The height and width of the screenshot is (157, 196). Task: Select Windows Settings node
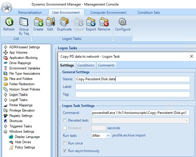click(22, 132)
